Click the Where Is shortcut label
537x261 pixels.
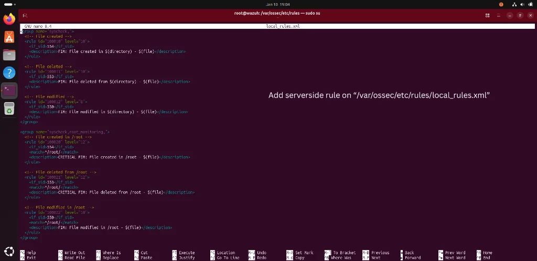112,253
